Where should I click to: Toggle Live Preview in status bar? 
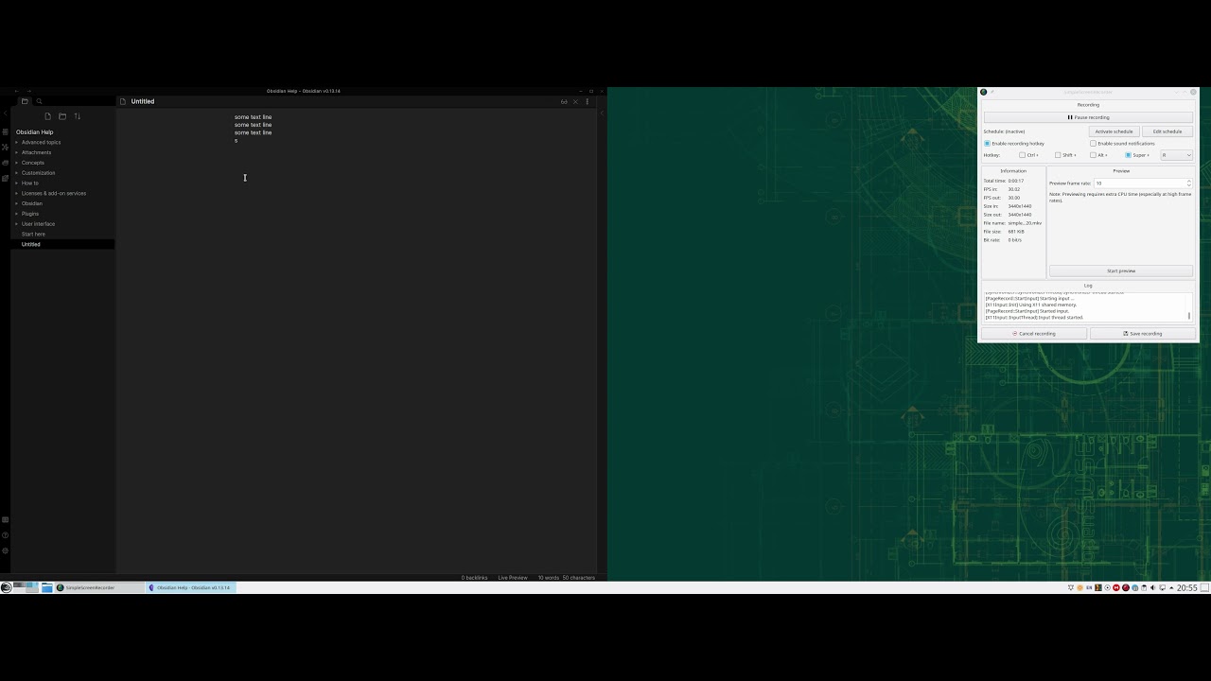[x=513, y=578]
